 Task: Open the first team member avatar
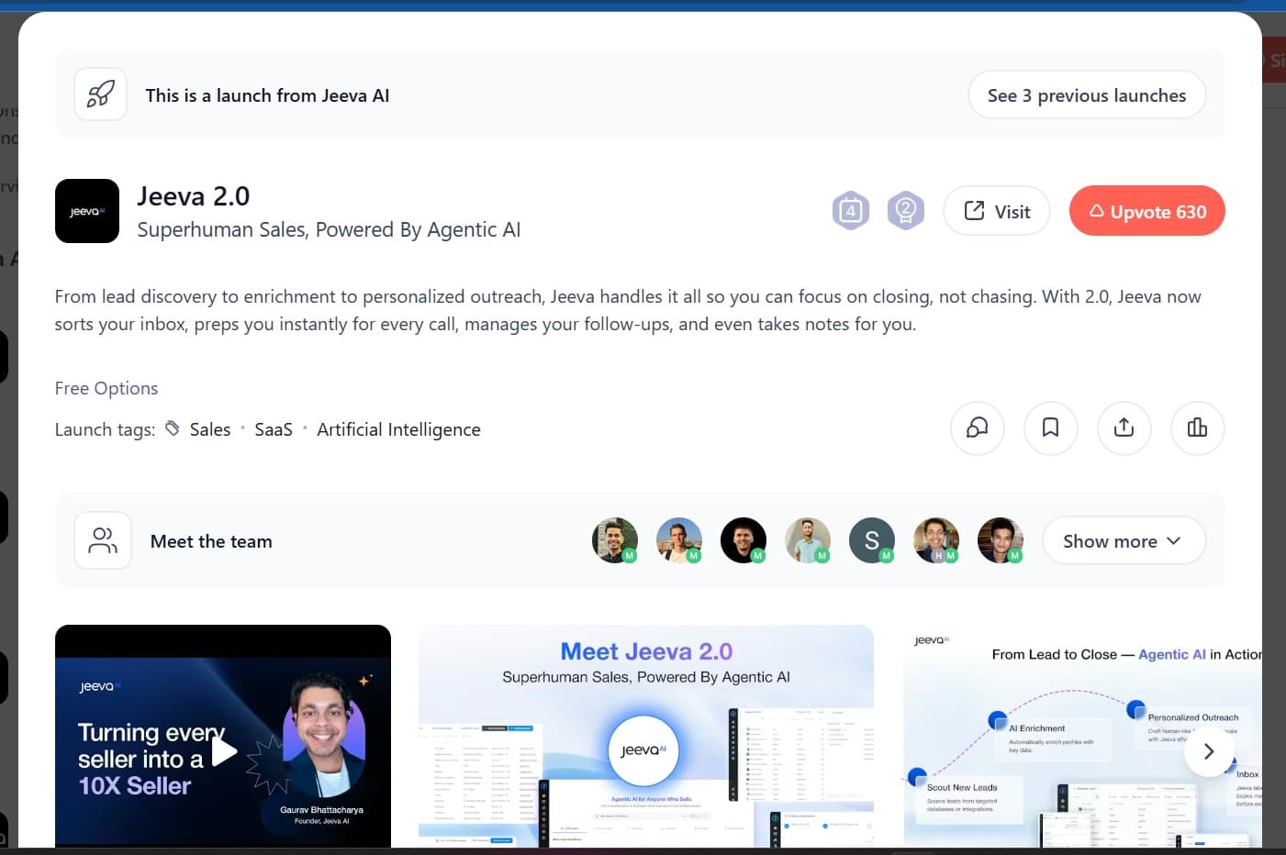click(x=615, y=540)
